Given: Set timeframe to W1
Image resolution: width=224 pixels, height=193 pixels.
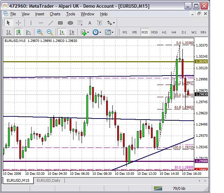Looking at the screenshot, I should [x=194, y=32].
